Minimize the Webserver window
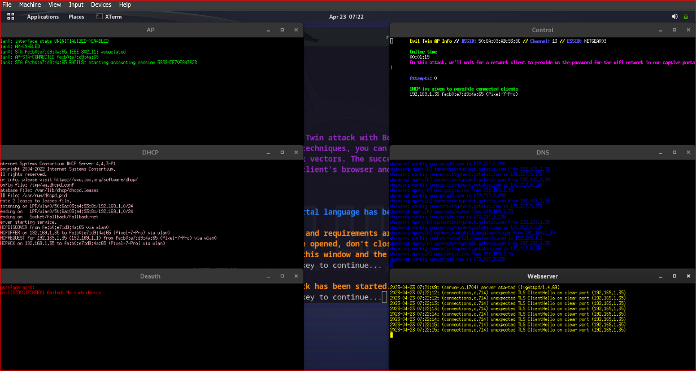This screenshot has height=371, width=696. point(662,276)
